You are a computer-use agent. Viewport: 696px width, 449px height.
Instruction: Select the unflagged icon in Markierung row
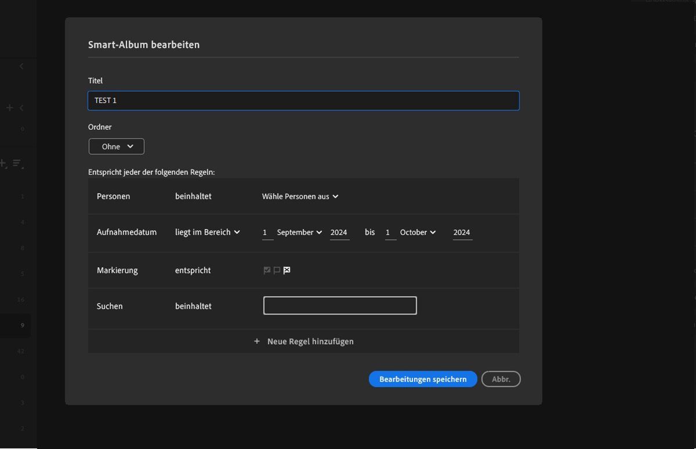(276, 270)
